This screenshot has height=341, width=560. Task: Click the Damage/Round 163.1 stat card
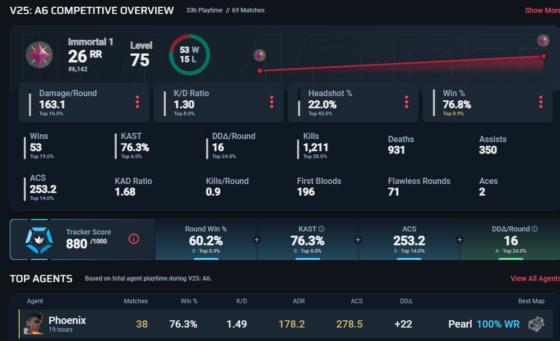coord(84,102)
